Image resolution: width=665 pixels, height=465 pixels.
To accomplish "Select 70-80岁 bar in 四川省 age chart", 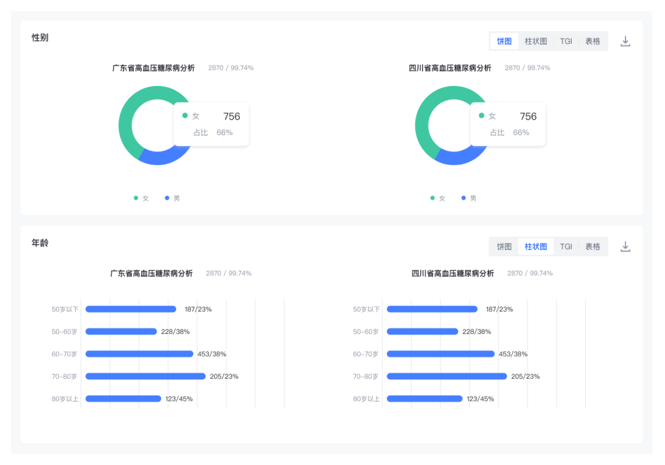I will 447,376.
